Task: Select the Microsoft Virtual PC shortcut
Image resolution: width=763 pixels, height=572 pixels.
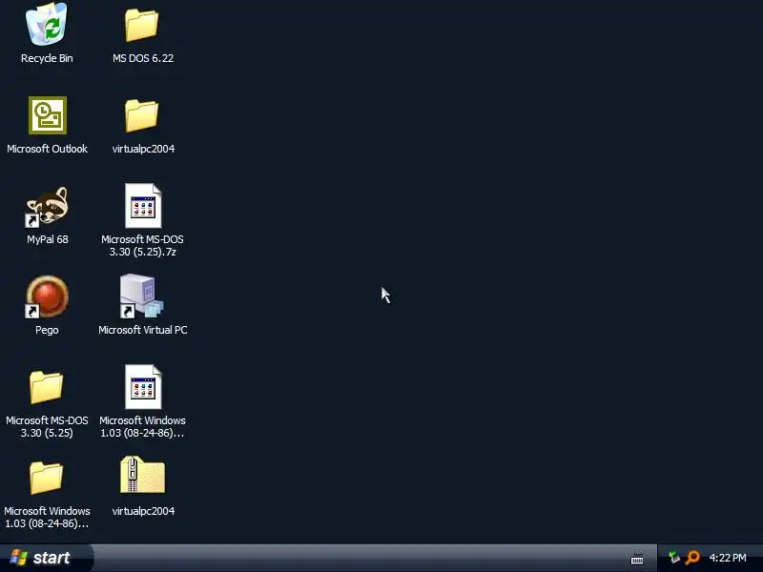Action: (x=141, y=296)
